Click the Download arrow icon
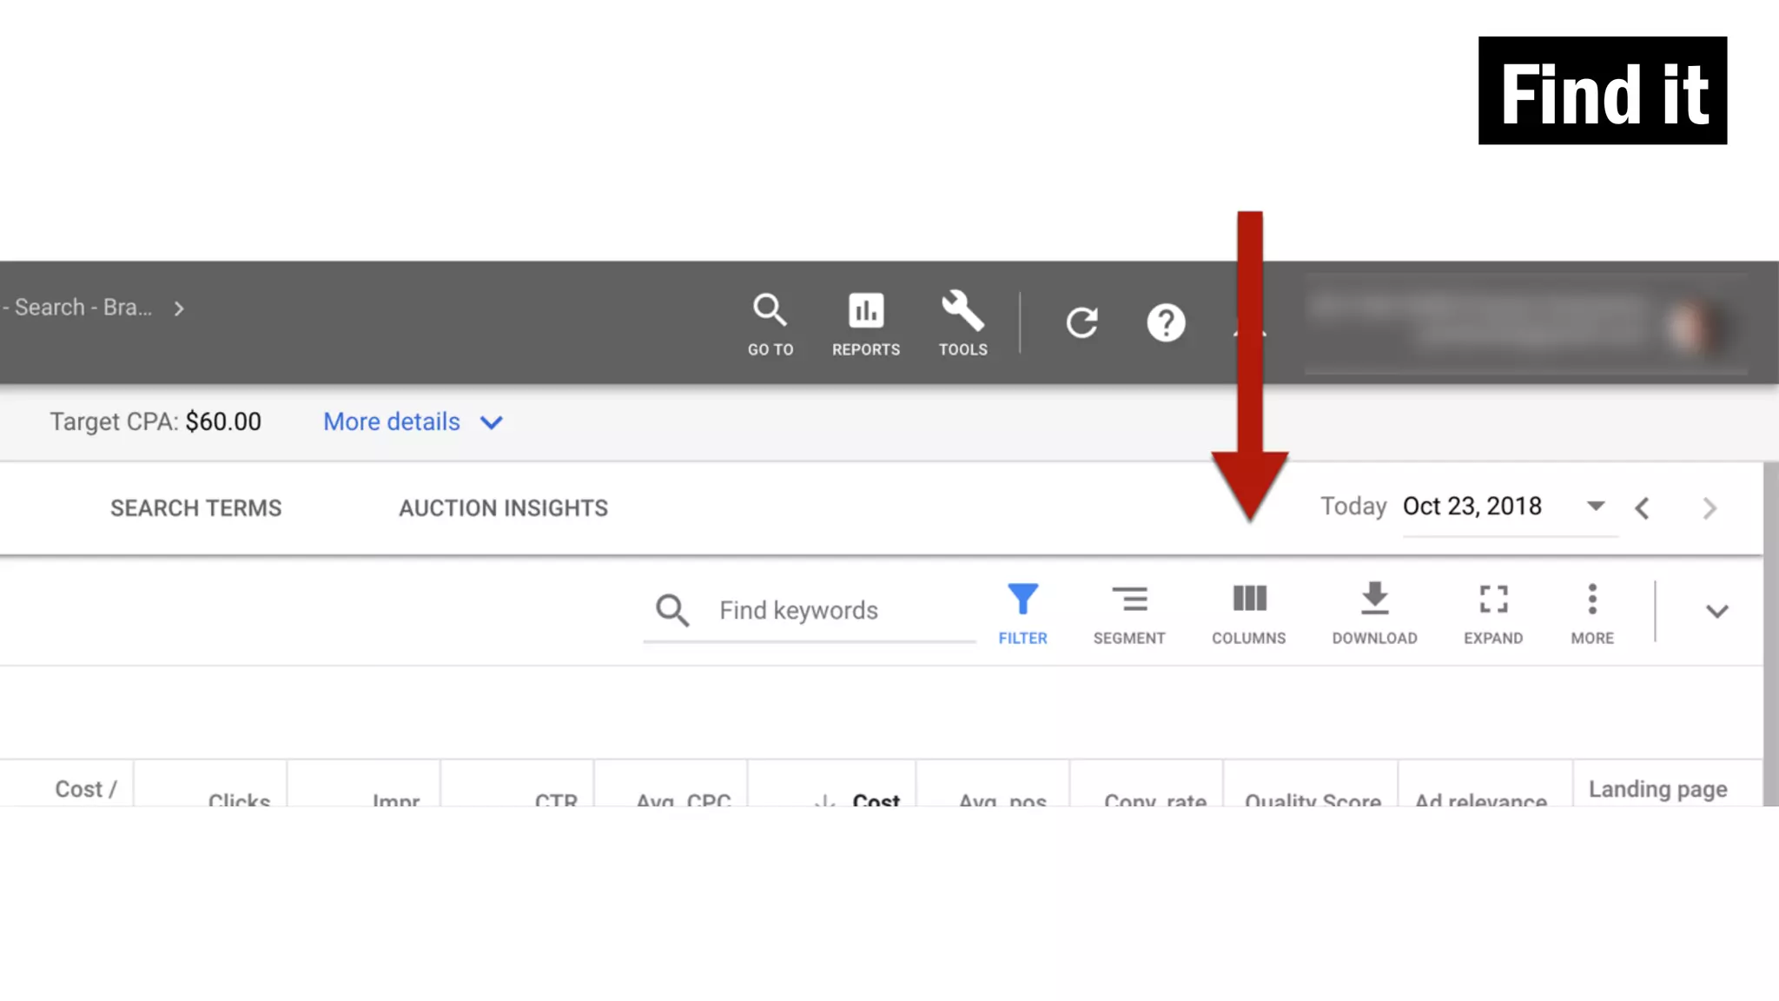The image size is (1779, 1001). (1374, 600)
